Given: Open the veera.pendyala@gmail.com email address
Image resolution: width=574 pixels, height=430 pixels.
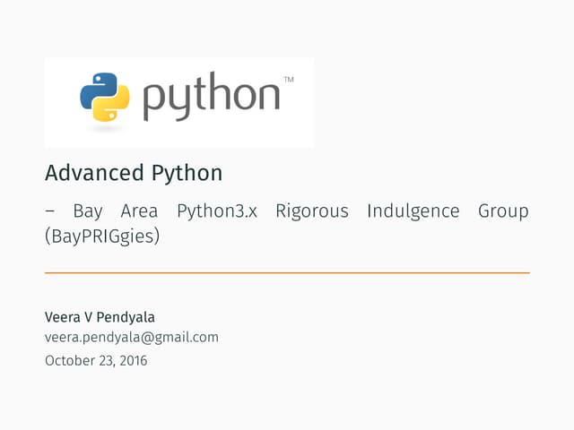Looking at the screenshot, I should pyautogui.click(x=132, y=338).
